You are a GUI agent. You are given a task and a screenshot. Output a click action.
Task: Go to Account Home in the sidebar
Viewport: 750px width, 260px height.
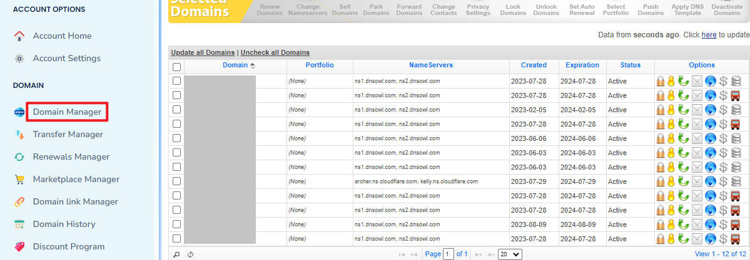click(x=62, y=36)
